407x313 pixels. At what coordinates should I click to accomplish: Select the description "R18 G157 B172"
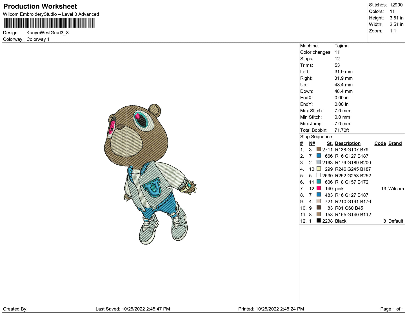[352, 182]
